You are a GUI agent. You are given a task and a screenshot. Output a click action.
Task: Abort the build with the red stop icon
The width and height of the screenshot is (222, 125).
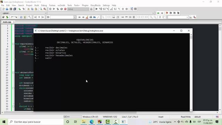point(65,9)
